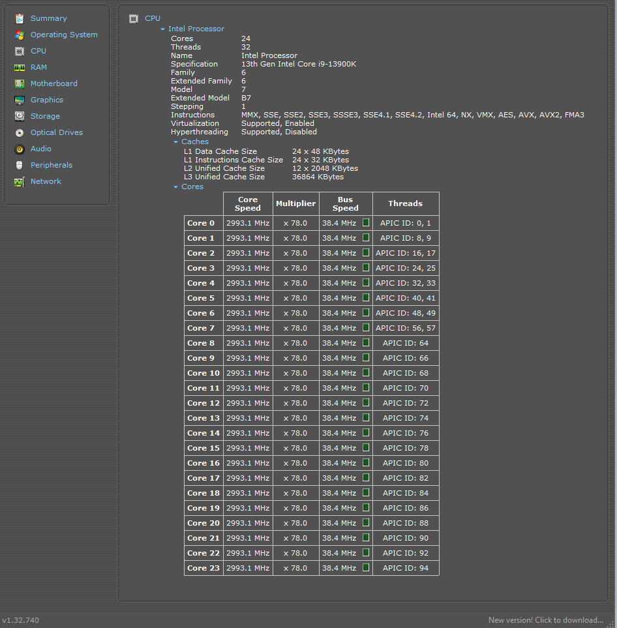Click the green bus speed indicator for Core 0
This screenshot has height=628, width=617.
coord(366,222)
